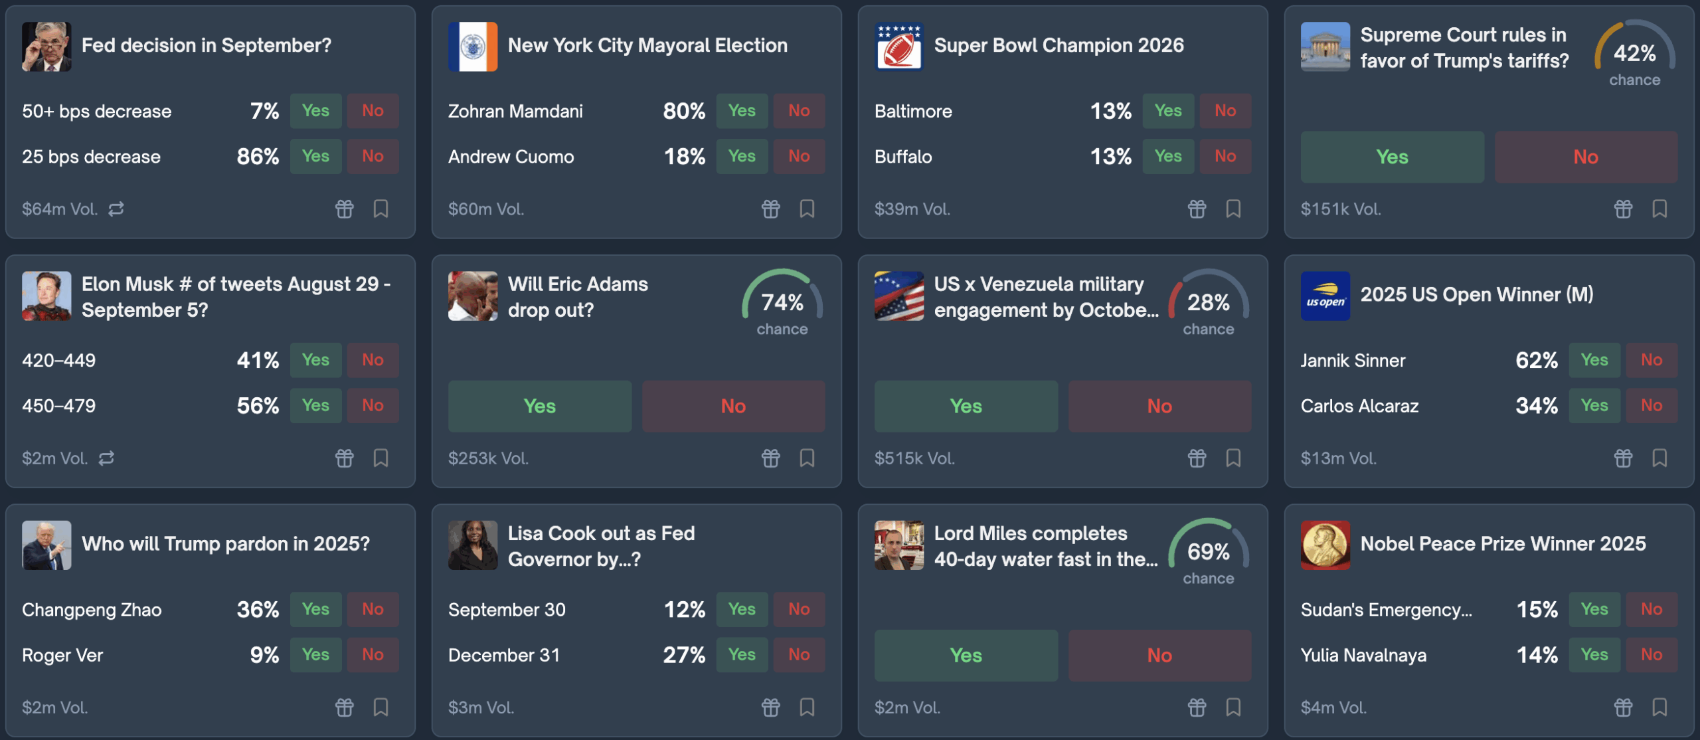Click repeat icon on Elon Musk tweets card
This screenshot has width=1700, height=740.
coord(106,458)
